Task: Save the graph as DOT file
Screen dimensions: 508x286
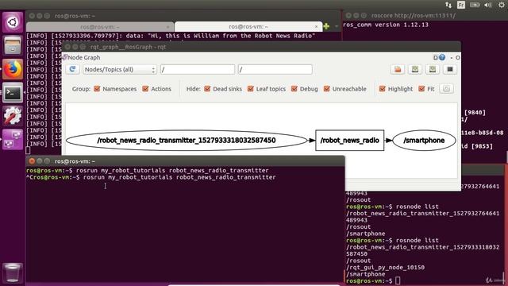Action: coord(415,69)
